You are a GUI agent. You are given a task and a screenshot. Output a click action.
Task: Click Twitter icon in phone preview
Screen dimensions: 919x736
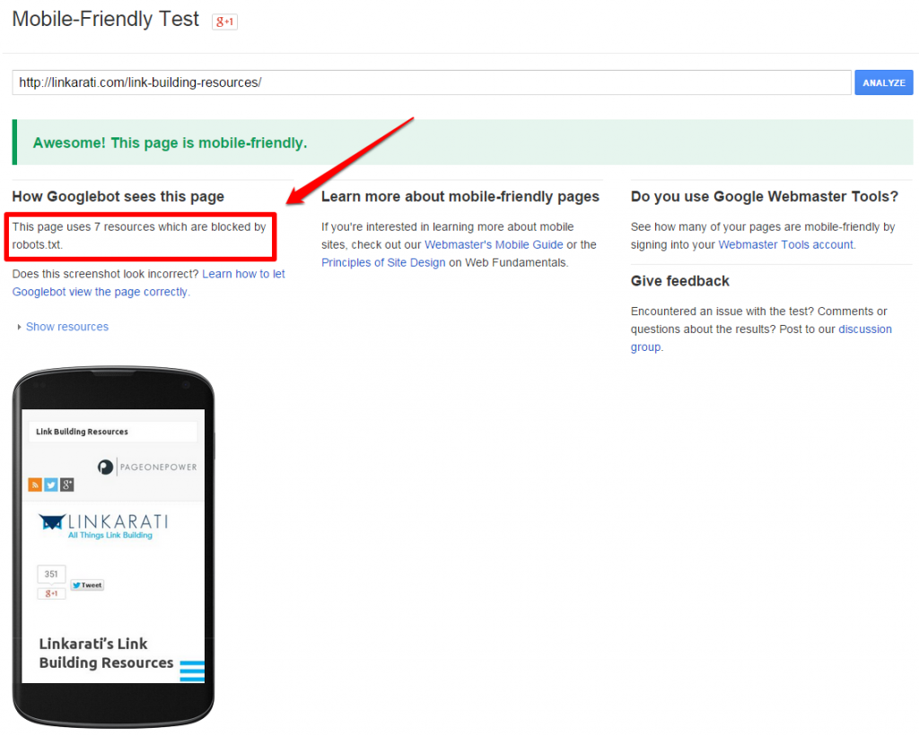pyautogui.click(x=51, y=485)
